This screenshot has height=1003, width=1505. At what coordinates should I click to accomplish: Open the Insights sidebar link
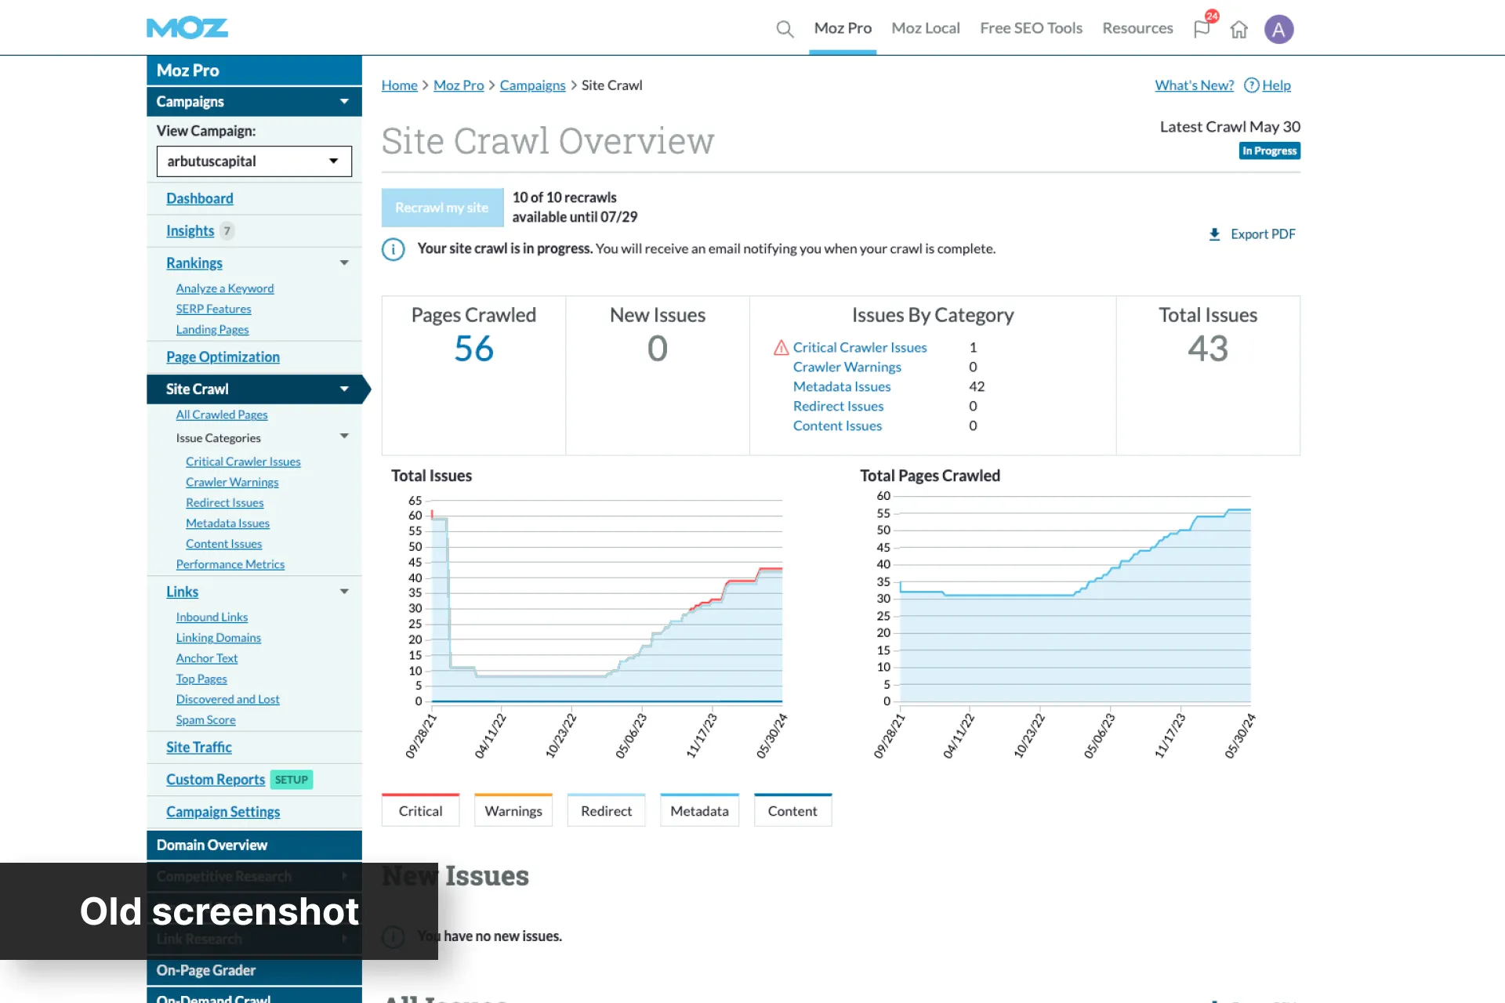pyautogui.click(x=190, y=231)
